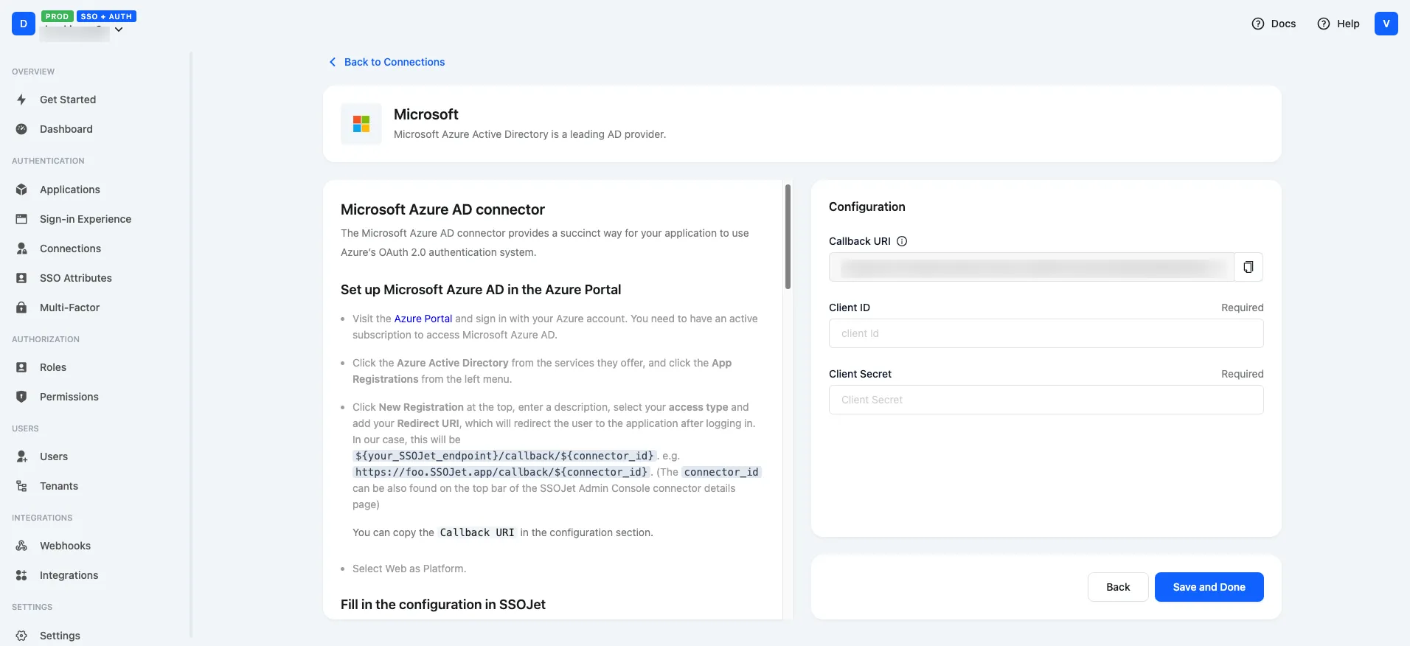
Task: Click the Callback URI info icon
Action: (x=902, y=241)
